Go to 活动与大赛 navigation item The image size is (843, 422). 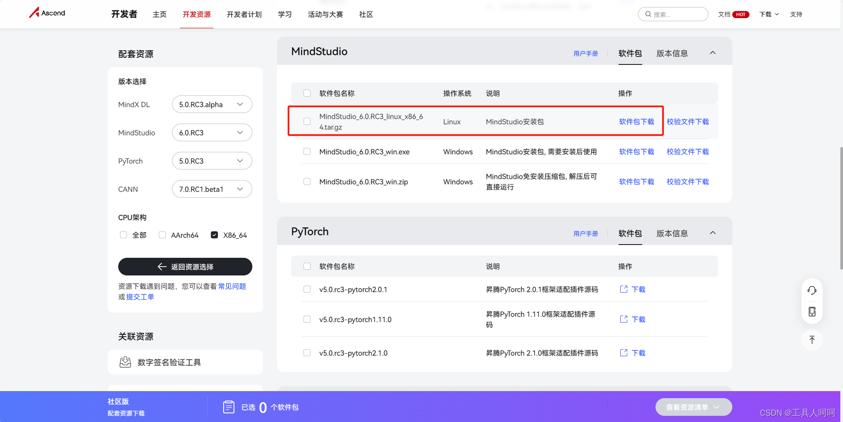(x=326, y=15)
